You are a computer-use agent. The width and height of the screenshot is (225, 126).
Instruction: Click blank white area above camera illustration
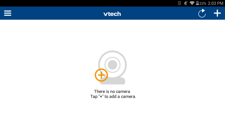pyautogui.click(x=112, y=34)
